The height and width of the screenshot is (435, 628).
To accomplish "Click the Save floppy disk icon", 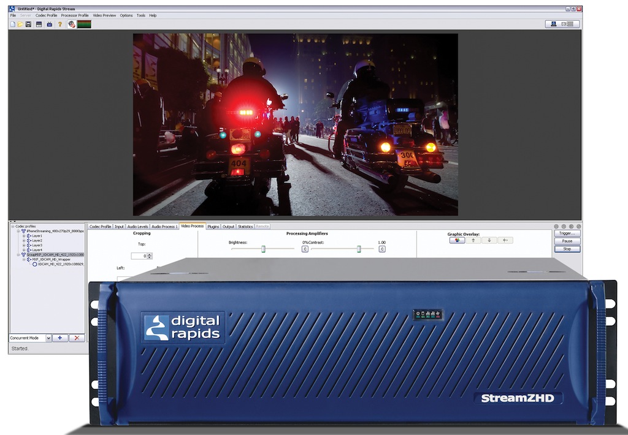I will [28, 25].
